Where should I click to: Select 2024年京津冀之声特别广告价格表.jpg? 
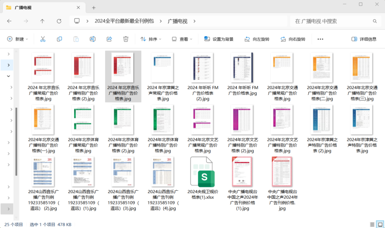coord(362,129)
